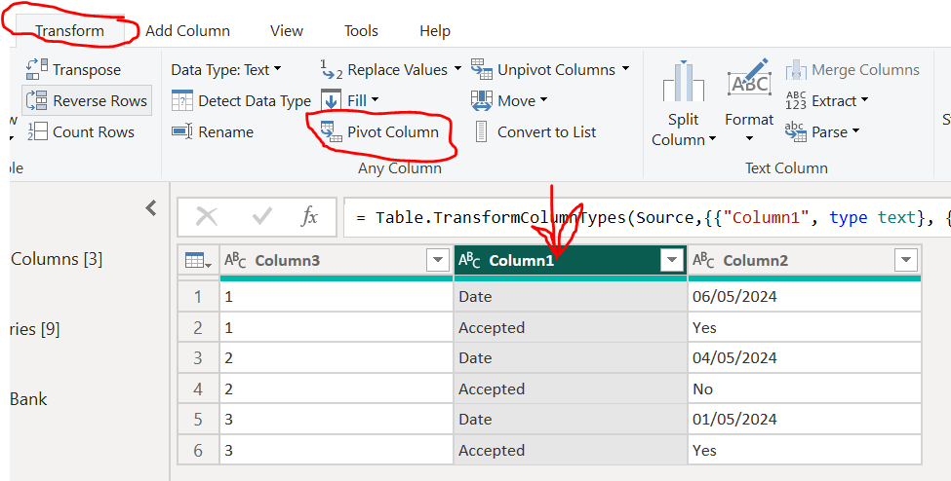Click the Reverse Rows icon
Screen dimensions: 951x481
37,100
